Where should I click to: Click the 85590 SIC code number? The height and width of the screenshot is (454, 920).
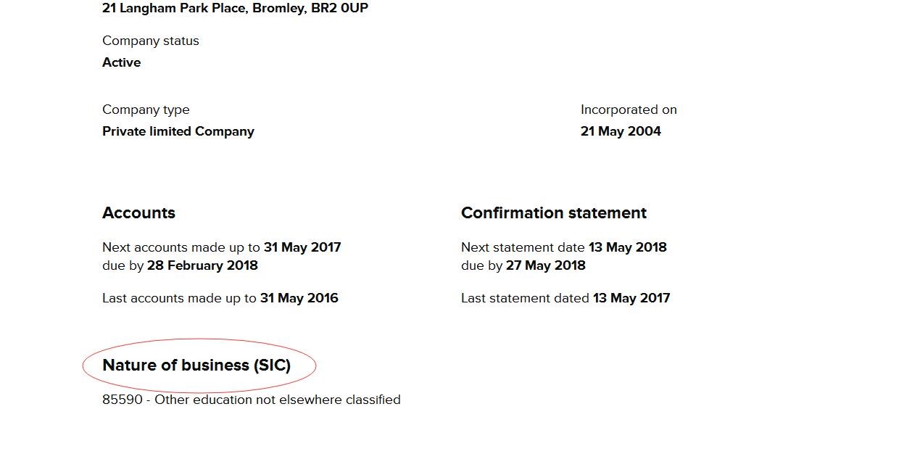pyautogui.click(x=122, y=400)
